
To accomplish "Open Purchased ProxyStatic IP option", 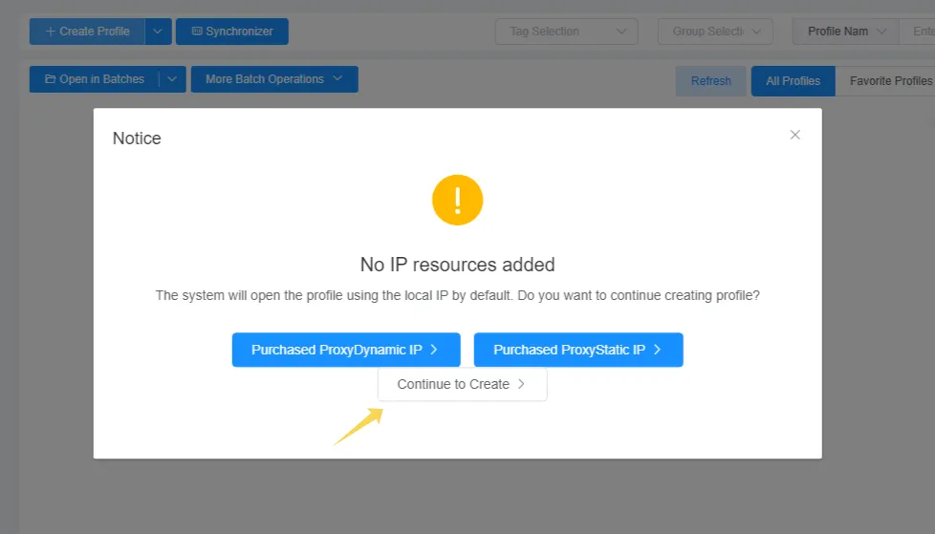I will [x=578, y=350].
